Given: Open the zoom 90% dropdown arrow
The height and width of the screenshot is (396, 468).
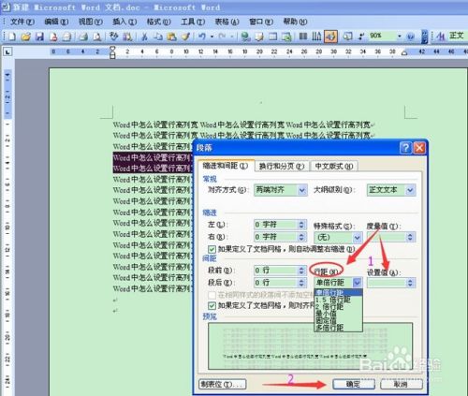Looking at the screenshot, I should point(399,37).
